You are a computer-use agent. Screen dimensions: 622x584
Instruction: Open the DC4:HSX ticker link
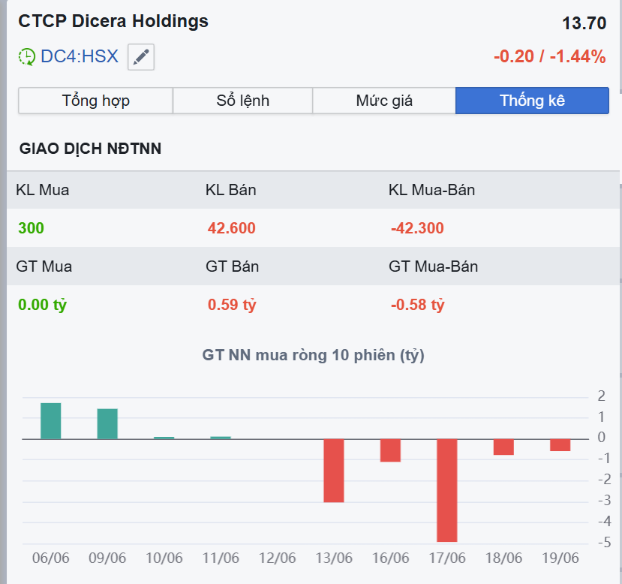pyautogui.click(x=79, y=56)
